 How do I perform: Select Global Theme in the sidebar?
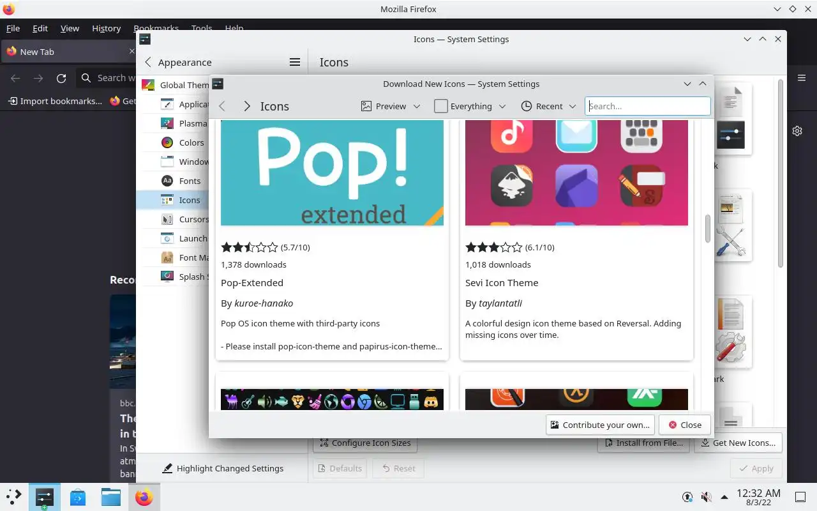pos(174,85)
